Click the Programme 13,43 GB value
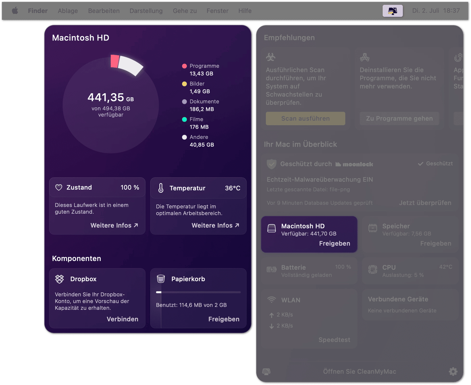Image resolution: width=471 pixels, height=385 pixels. click(201, 73)
